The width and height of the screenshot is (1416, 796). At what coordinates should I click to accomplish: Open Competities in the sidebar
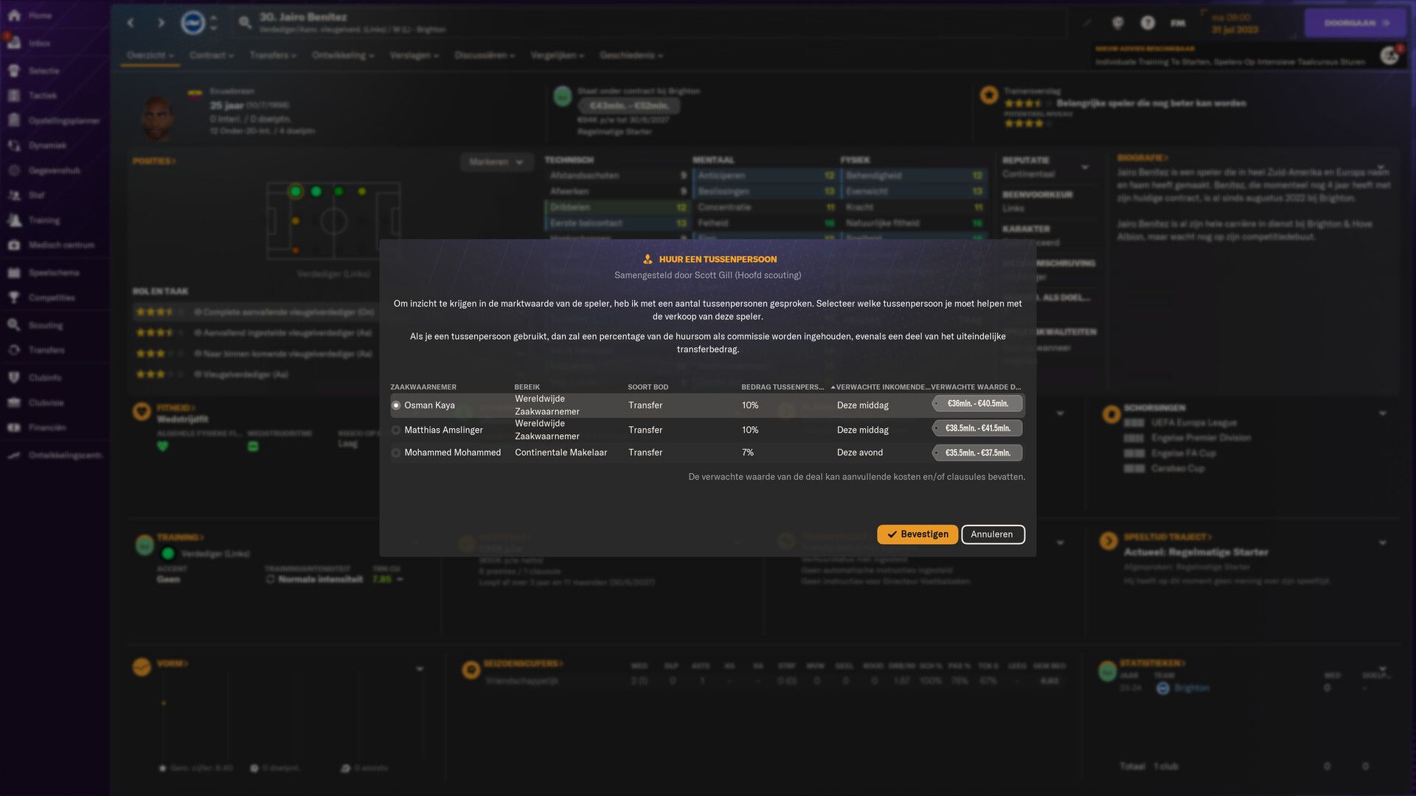52,298
